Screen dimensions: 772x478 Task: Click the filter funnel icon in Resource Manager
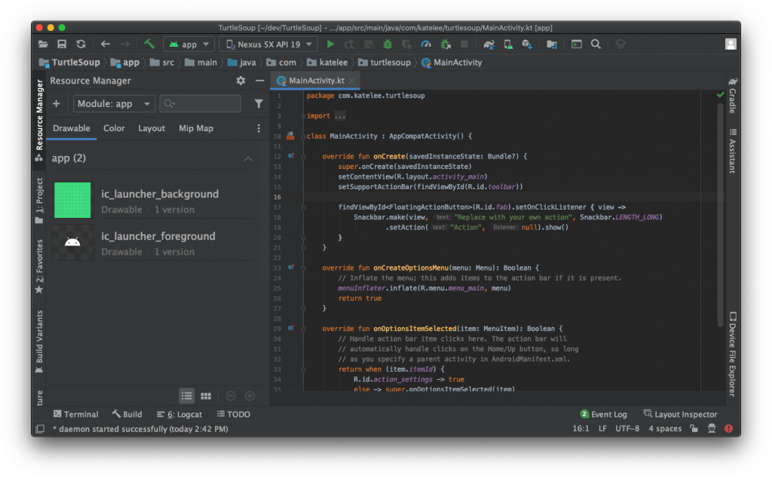[x=259, y=104]
